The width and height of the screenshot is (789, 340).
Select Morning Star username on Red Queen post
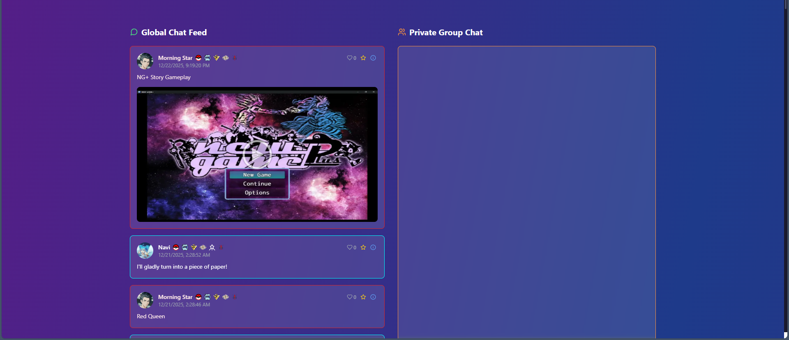point(175,297)
